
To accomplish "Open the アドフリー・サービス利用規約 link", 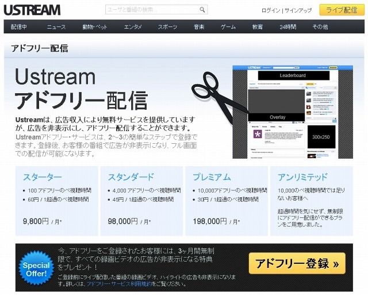I will 120,283.
